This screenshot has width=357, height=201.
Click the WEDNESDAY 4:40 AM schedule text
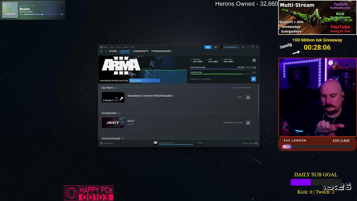tap(233, 123)
